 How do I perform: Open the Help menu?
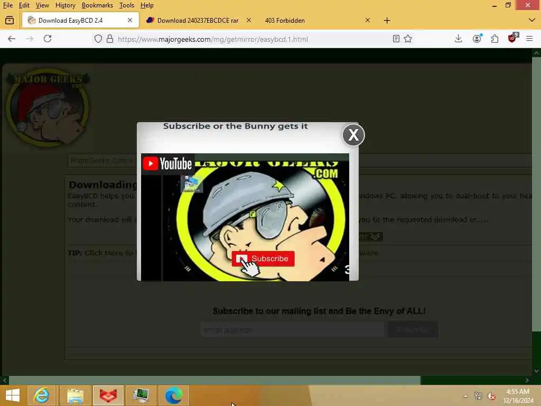tap(147, 5)
